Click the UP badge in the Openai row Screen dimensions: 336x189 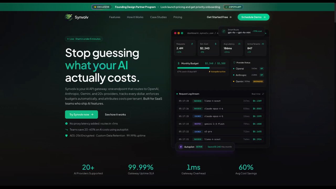click(x=261, y=69)
